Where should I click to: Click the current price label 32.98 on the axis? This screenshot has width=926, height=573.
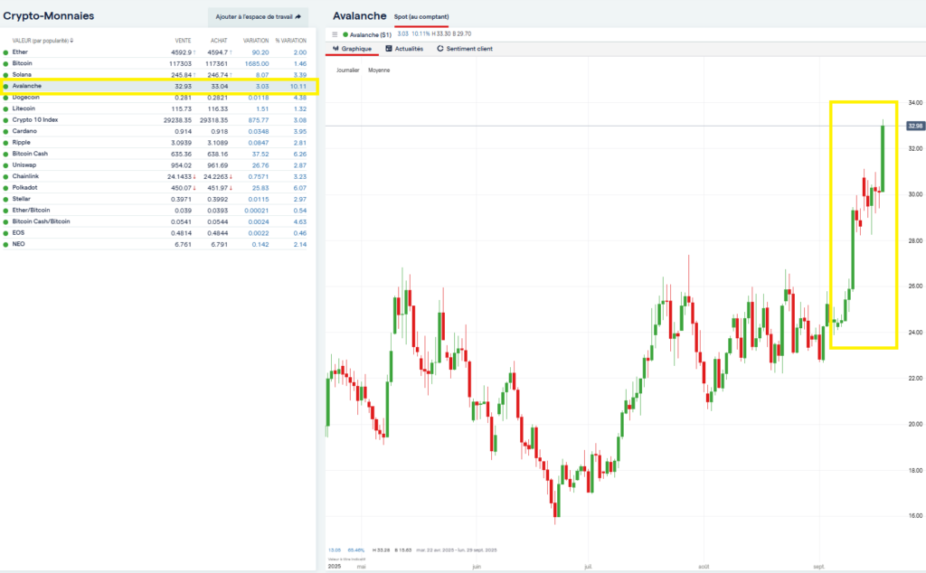click(915, 126)
